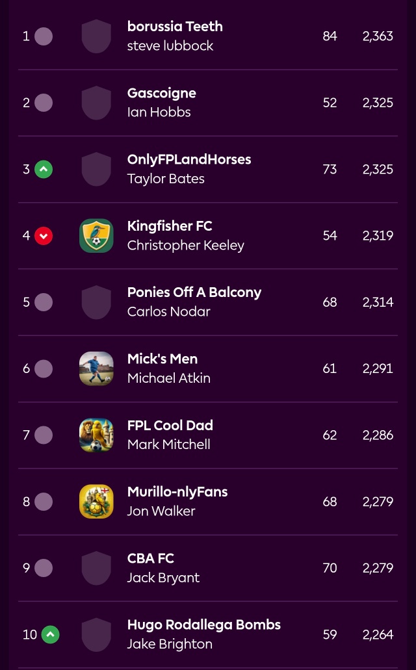
Task: Click the default shield badge for CBA FC
Action: pos(96,569)
